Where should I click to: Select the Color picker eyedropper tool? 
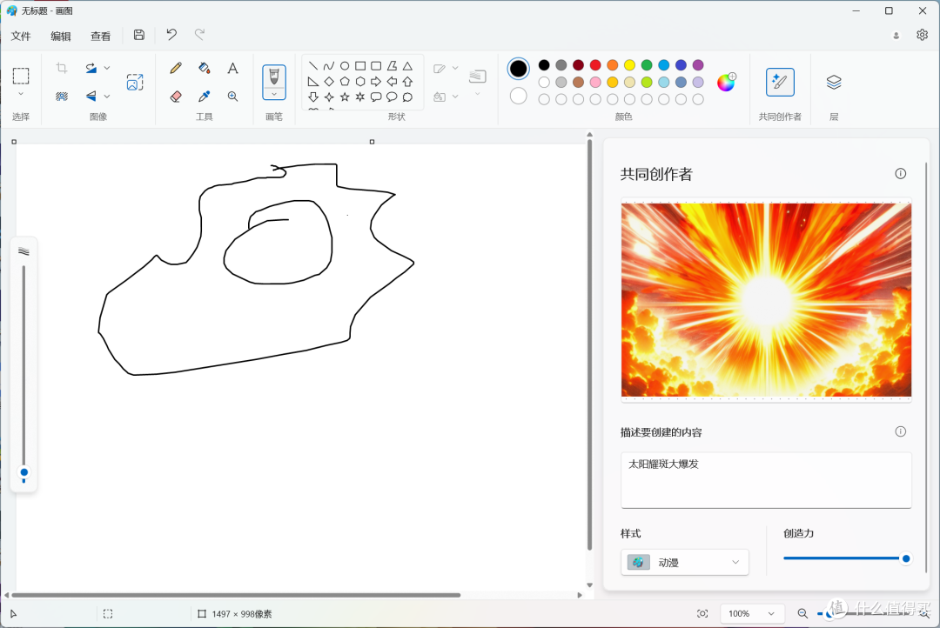tap(205, 97)
